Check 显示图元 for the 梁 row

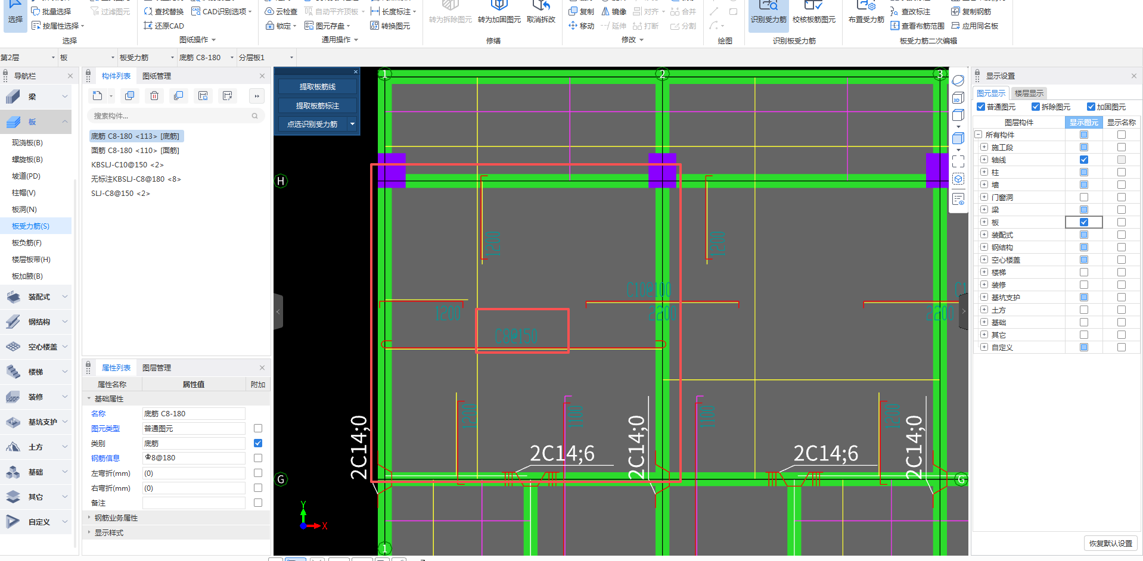(x=1084, y=210)
